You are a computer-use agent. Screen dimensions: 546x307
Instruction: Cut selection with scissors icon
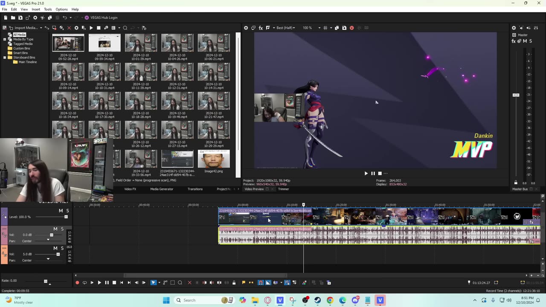(42, 17)
